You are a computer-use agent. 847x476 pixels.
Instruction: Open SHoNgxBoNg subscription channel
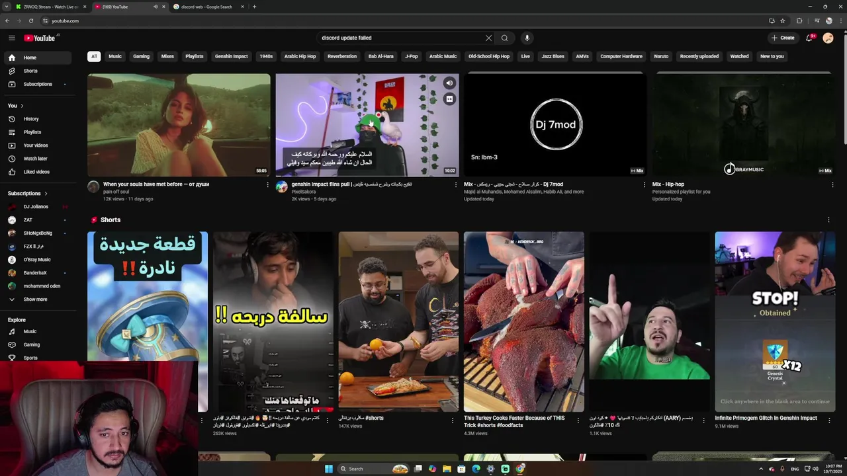[38, 233]
